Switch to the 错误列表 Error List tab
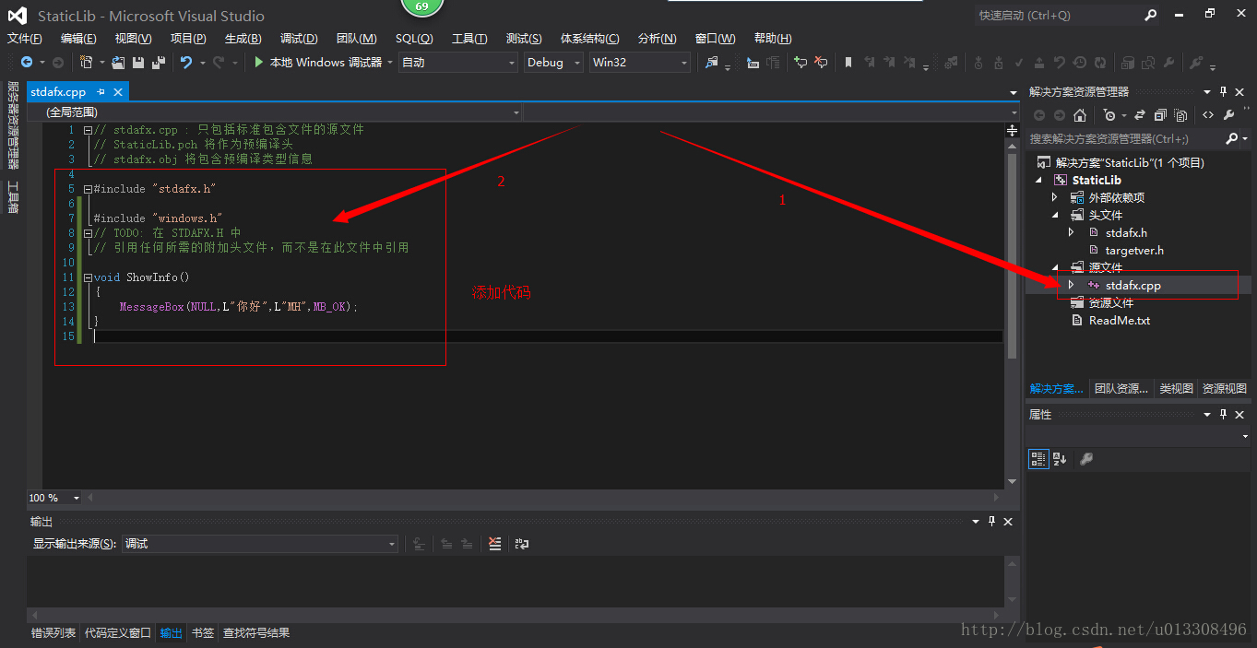The width and height of the screenshot is (1257, 648). [x=53, y=633]
